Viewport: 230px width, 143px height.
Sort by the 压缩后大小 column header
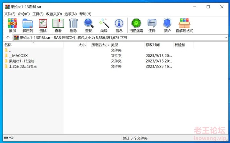click(x=99, y=45)
